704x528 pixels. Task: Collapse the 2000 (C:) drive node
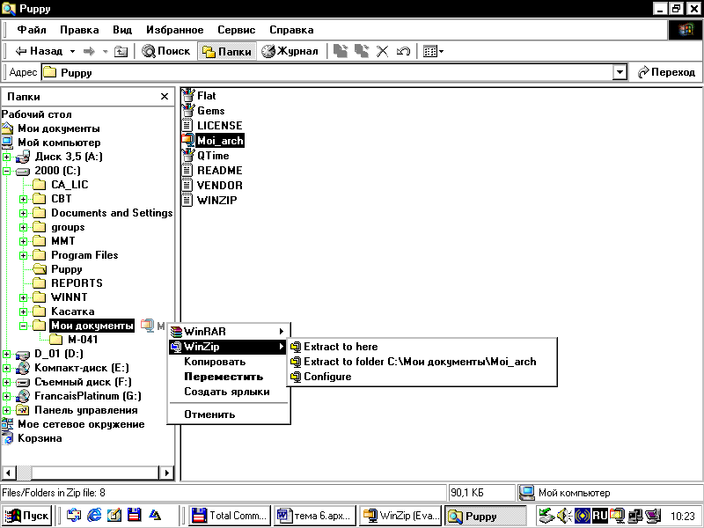tap(7, 171)
